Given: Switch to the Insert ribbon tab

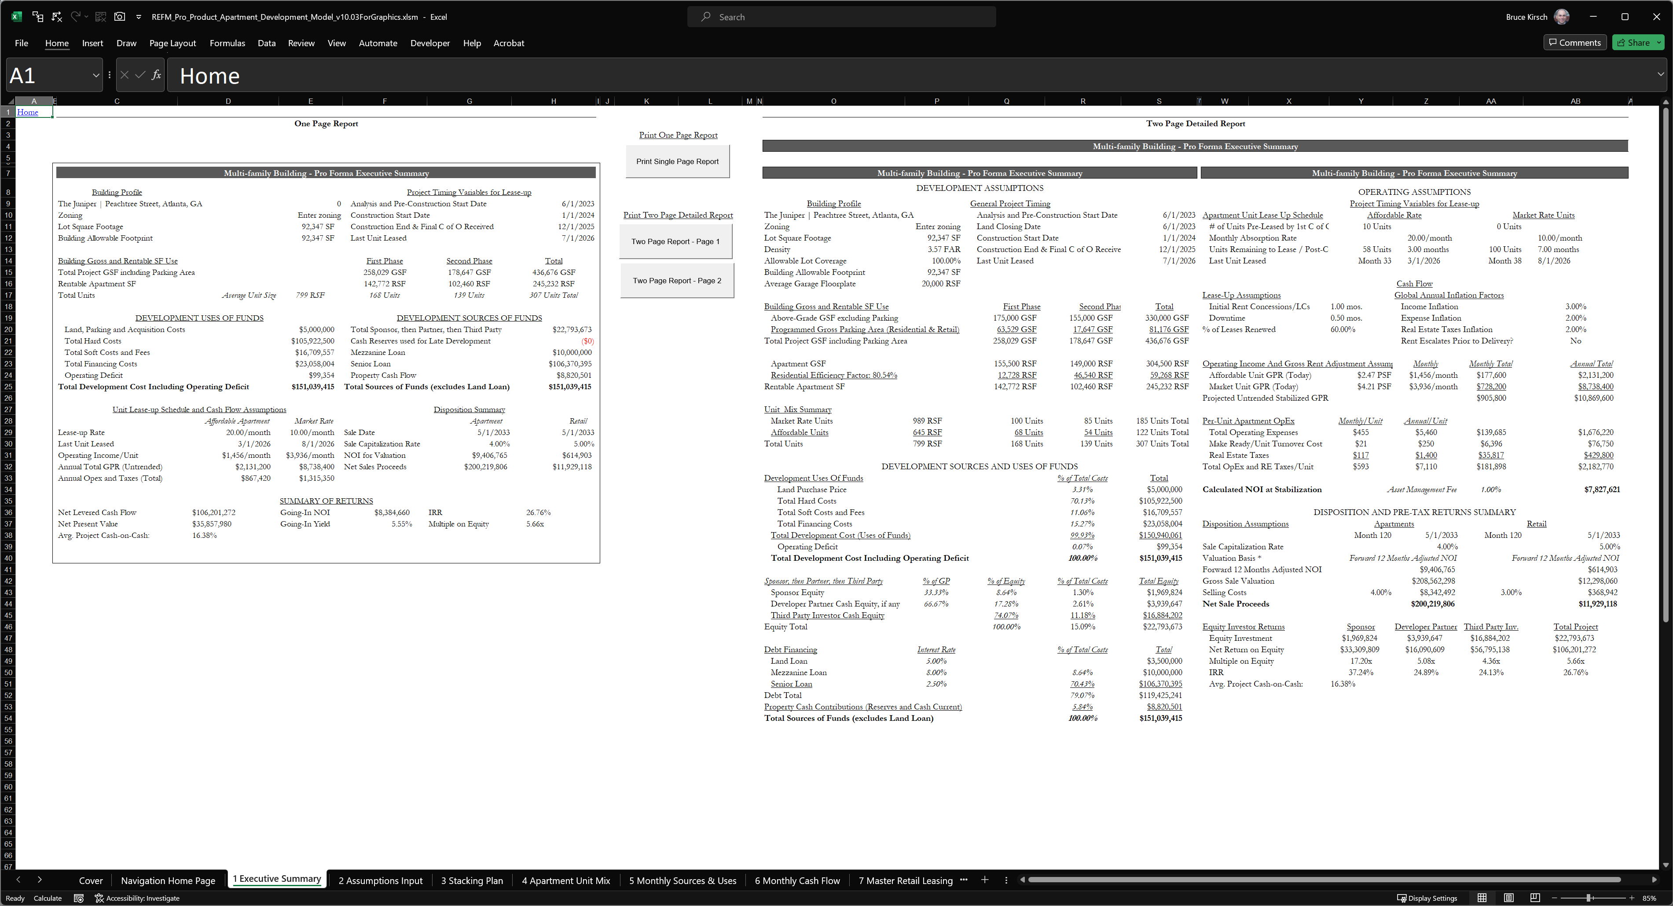Looking at the screenshot, I should (x=92, y=43).
